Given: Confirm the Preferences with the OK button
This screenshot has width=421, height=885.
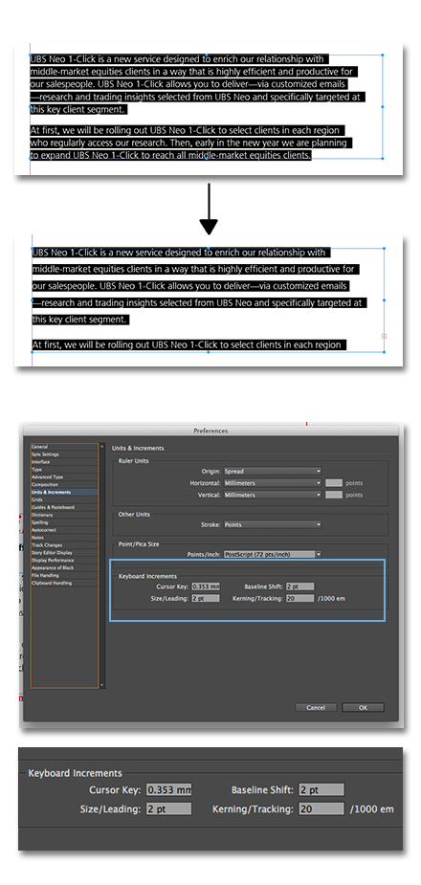Looking at the screenshot, I should point(363,708).
